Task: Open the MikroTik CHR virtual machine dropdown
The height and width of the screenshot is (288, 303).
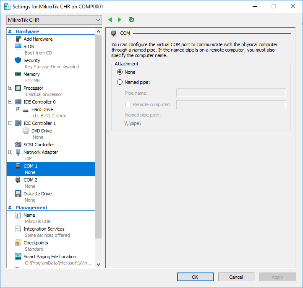Action: (54, 20)
